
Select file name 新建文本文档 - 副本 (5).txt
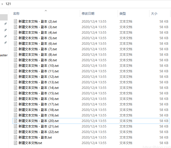coord(38,38)
